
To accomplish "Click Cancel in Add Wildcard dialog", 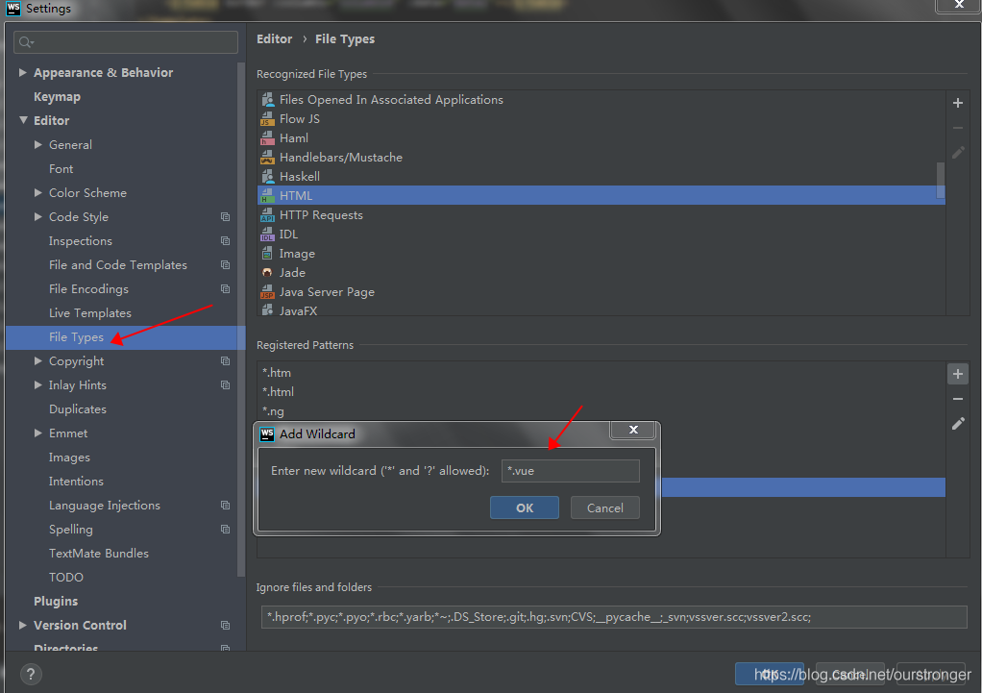I will pos(605,507).
